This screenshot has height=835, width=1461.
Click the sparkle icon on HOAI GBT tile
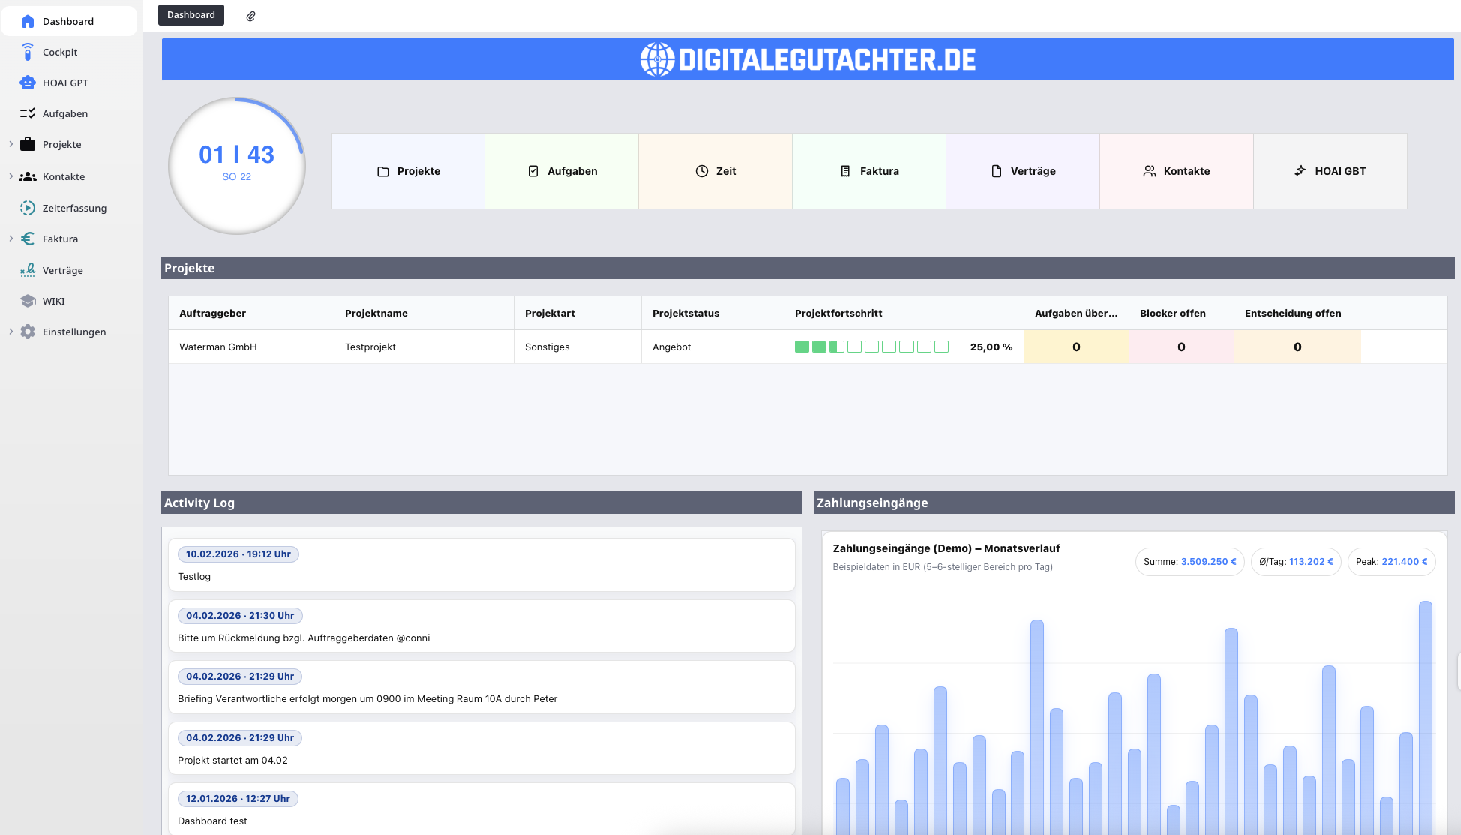1300,171
